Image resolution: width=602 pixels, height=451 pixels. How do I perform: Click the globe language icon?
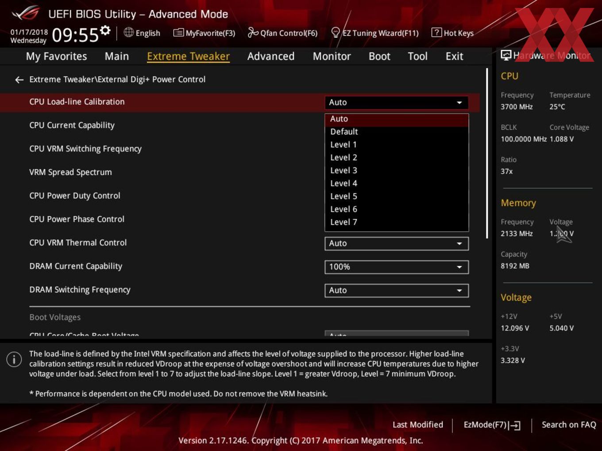tap(128, 32)
